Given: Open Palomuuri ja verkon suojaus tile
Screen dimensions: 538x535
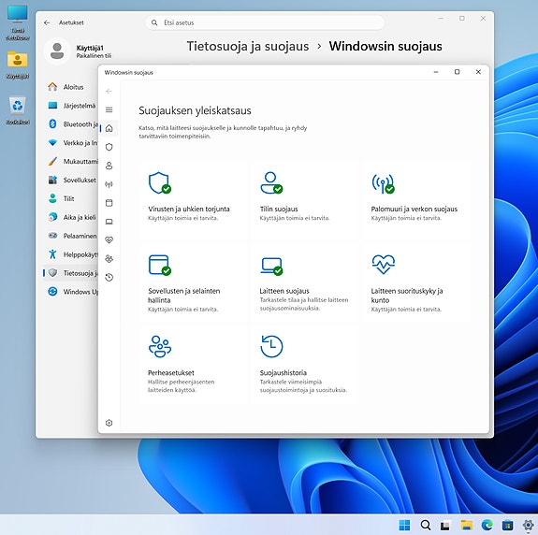Looking at the screenshot, I should click(x=416, y=200).
